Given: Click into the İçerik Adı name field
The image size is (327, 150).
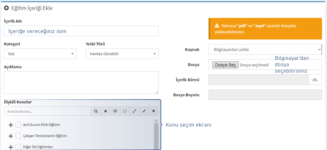Looking at the screenshot, I should pyautogui.click(x=81, y=31).
